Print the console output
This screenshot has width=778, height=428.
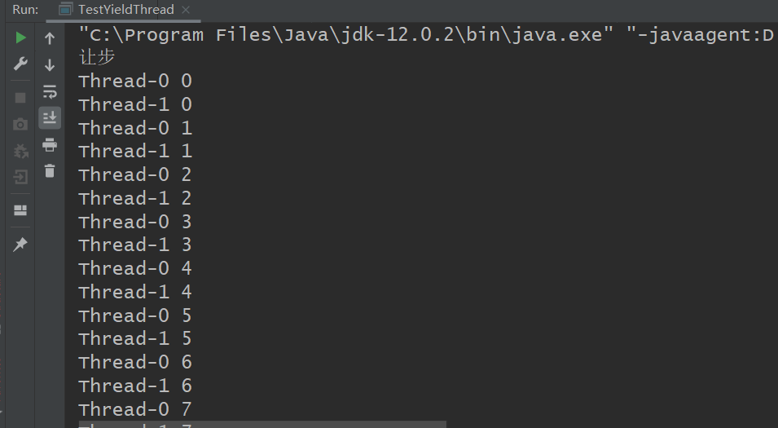point(50,145)
